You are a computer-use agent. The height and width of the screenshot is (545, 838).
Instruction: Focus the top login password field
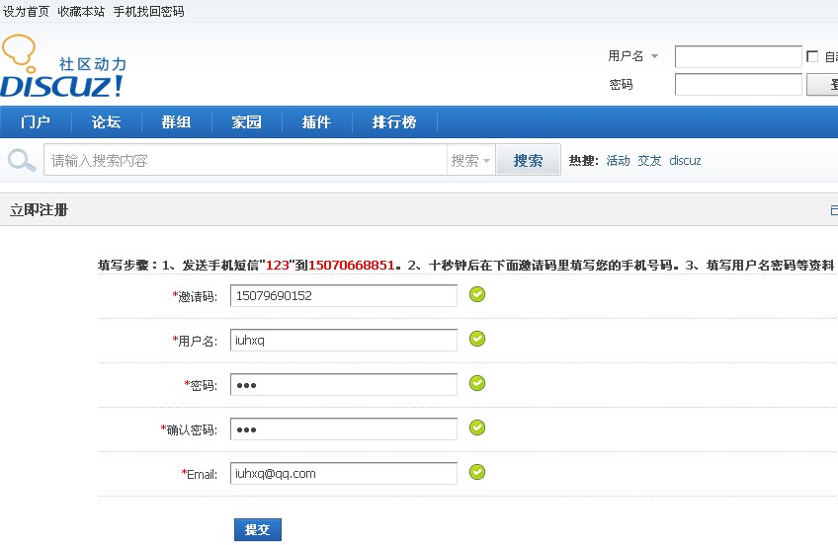tap(738, 84)
